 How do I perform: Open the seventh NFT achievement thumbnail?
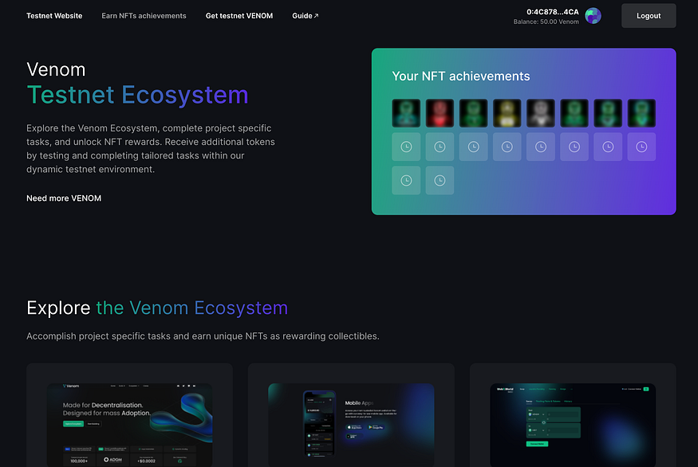[x=608, y=113]
